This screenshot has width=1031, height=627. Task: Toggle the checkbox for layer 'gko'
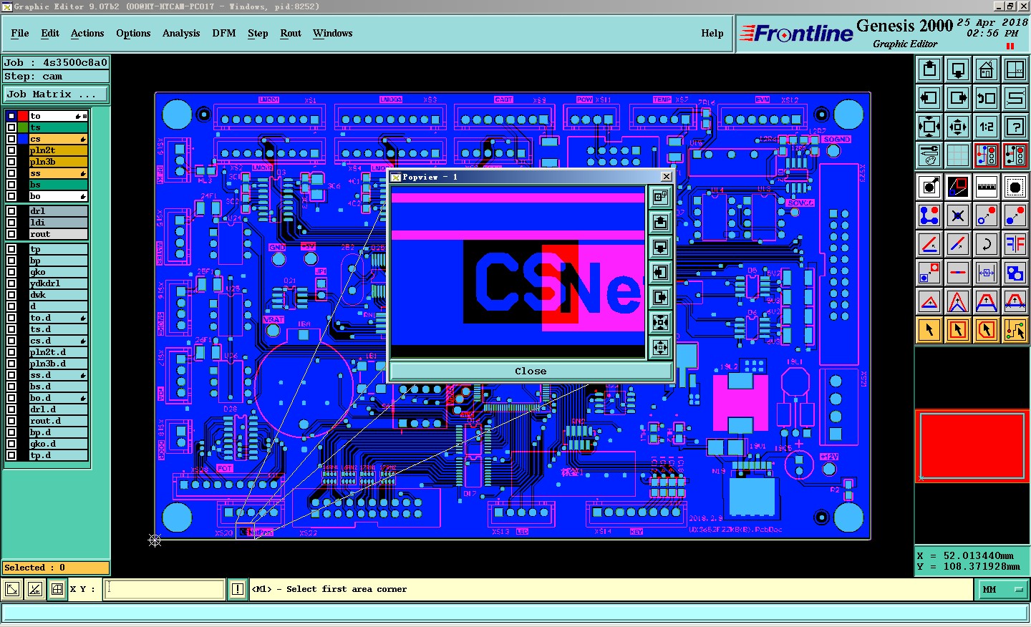[11, 272]
